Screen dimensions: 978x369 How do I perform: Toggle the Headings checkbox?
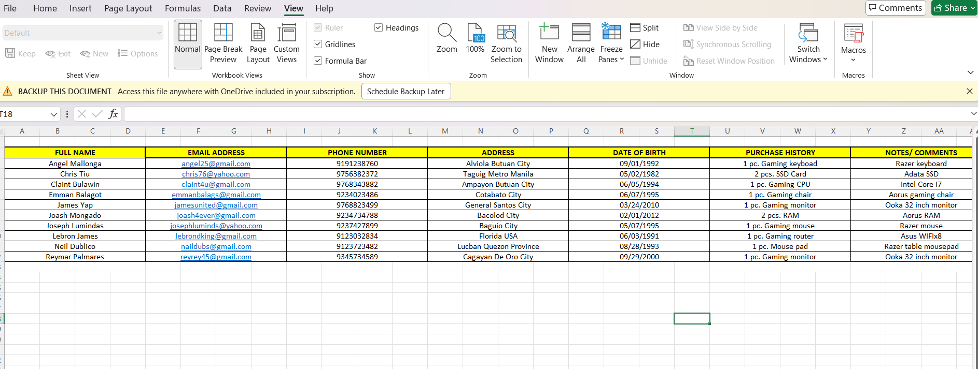[x=379, y=28]
